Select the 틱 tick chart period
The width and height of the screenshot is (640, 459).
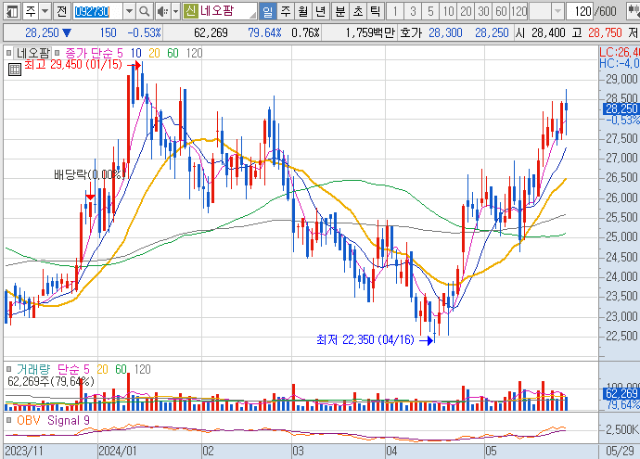tap(375, 11)
